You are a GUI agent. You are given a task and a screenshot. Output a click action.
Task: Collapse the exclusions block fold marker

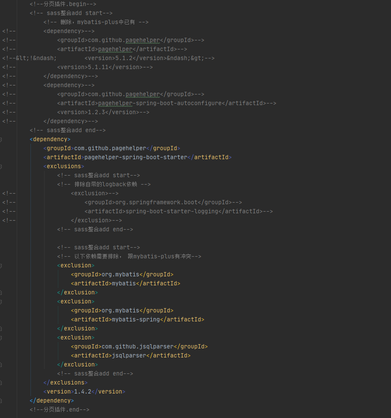[1, 167]
